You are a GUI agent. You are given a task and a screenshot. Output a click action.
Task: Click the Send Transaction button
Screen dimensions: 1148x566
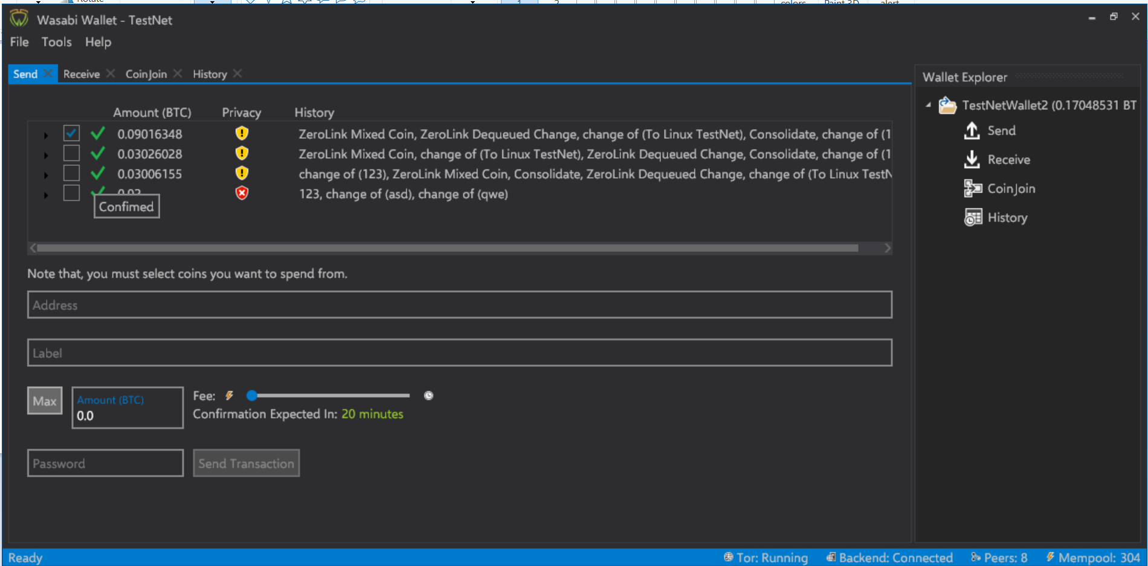[246, 463]
